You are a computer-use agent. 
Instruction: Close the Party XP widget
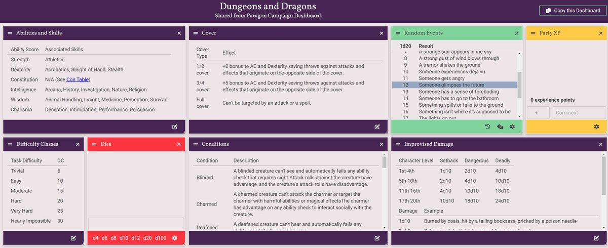tap(600, 33)
